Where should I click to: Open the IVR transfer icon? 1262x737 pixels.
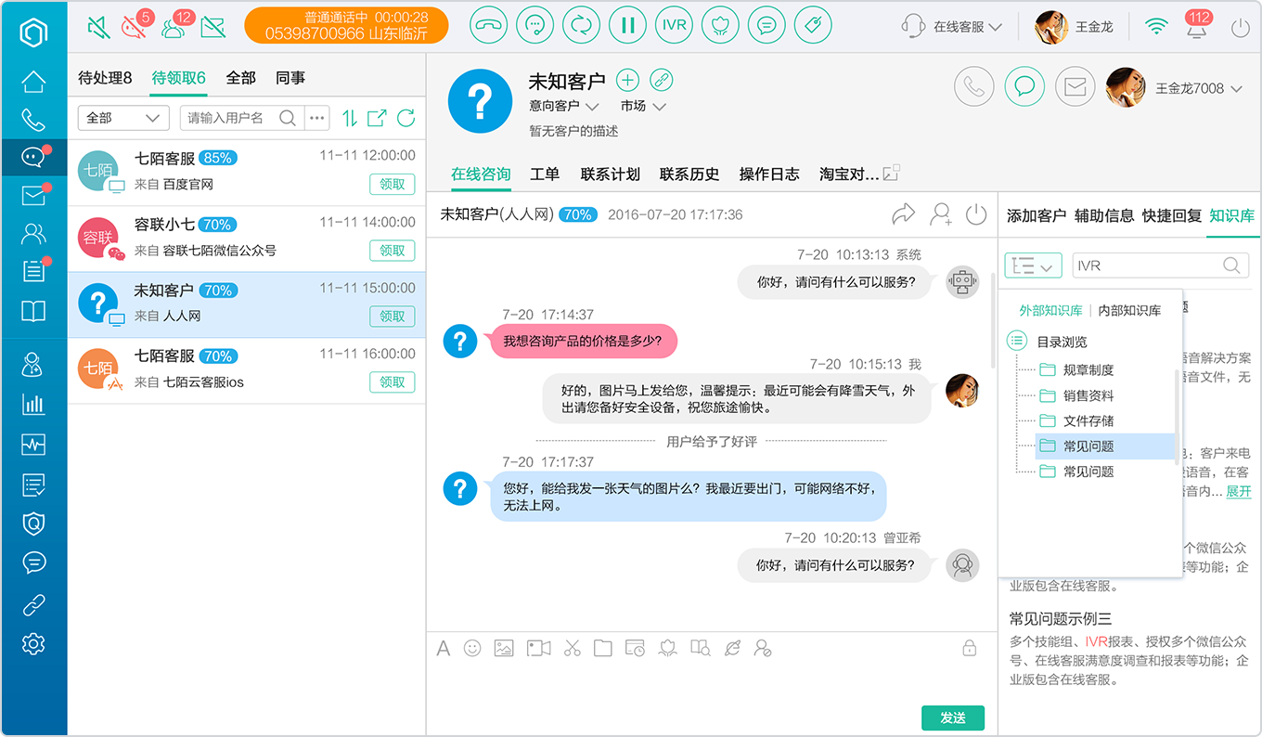click(674, 26)
